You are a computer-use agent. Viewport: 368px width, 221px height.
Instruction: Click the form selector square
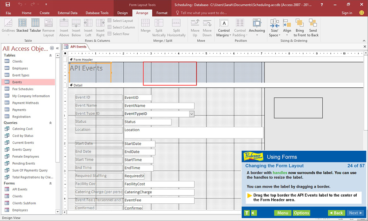tap(65, 53)
